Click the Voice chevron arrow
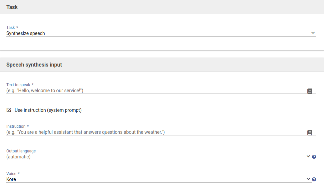The width and height of the screenshot is (324, 196). [x=308, y=179]
